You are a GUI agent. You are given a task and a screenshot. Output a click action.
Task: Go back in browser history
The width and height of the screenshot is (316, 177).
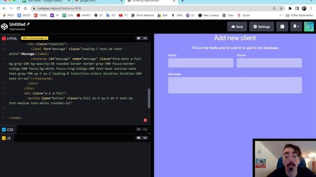(x=4, y=8)
